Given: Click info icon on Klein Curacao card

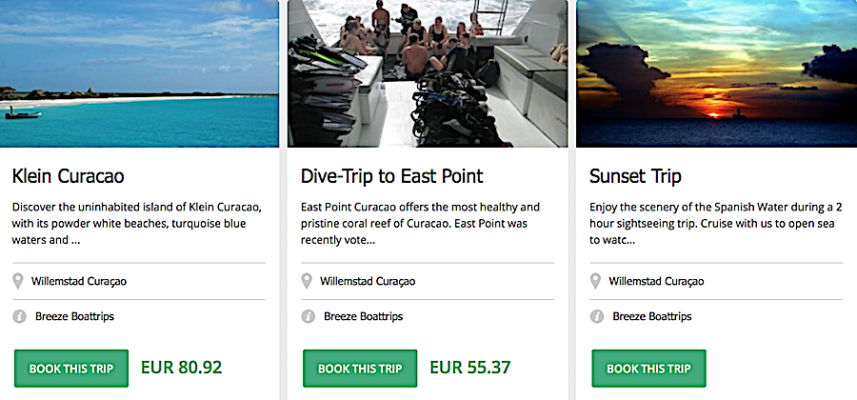Looking at the screenshot, I should point(19,316).
